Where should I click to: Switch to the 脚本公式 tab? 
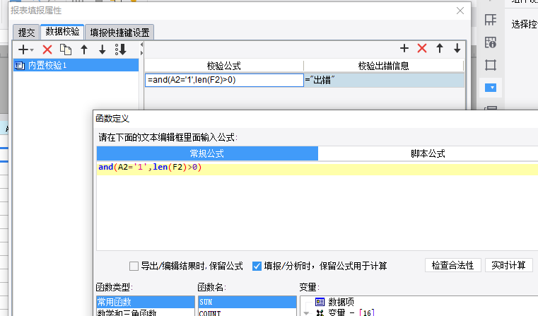[428, 153]
